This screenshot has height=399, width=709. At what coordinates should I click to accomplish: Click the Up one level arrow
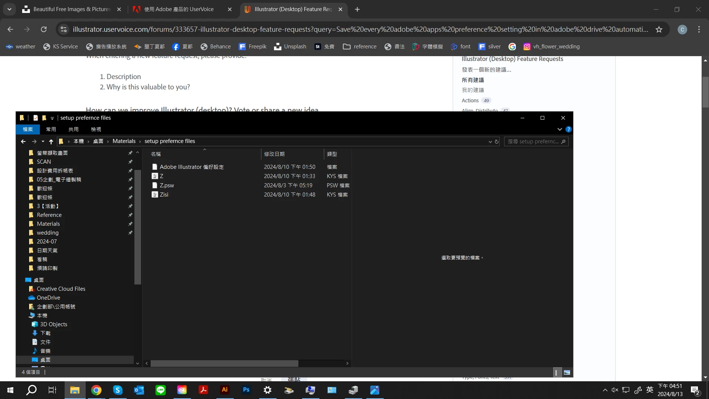click(x=51, y=141)
